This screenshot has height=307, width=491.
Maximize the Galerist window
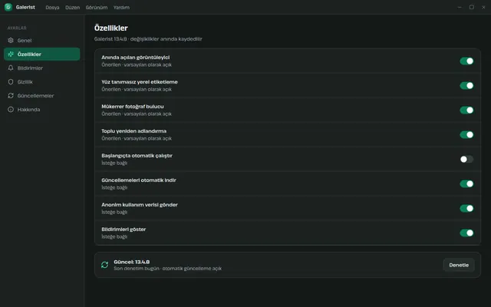click(x=472, y=7)
